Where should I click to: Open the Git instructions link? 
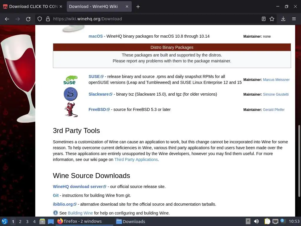click(x=56, y=195)
